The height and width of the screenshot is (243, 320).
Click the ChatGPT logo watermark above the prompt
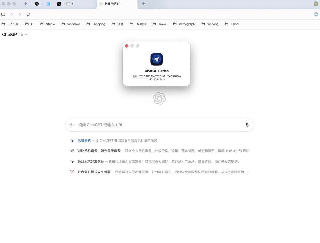coord(159,99)
